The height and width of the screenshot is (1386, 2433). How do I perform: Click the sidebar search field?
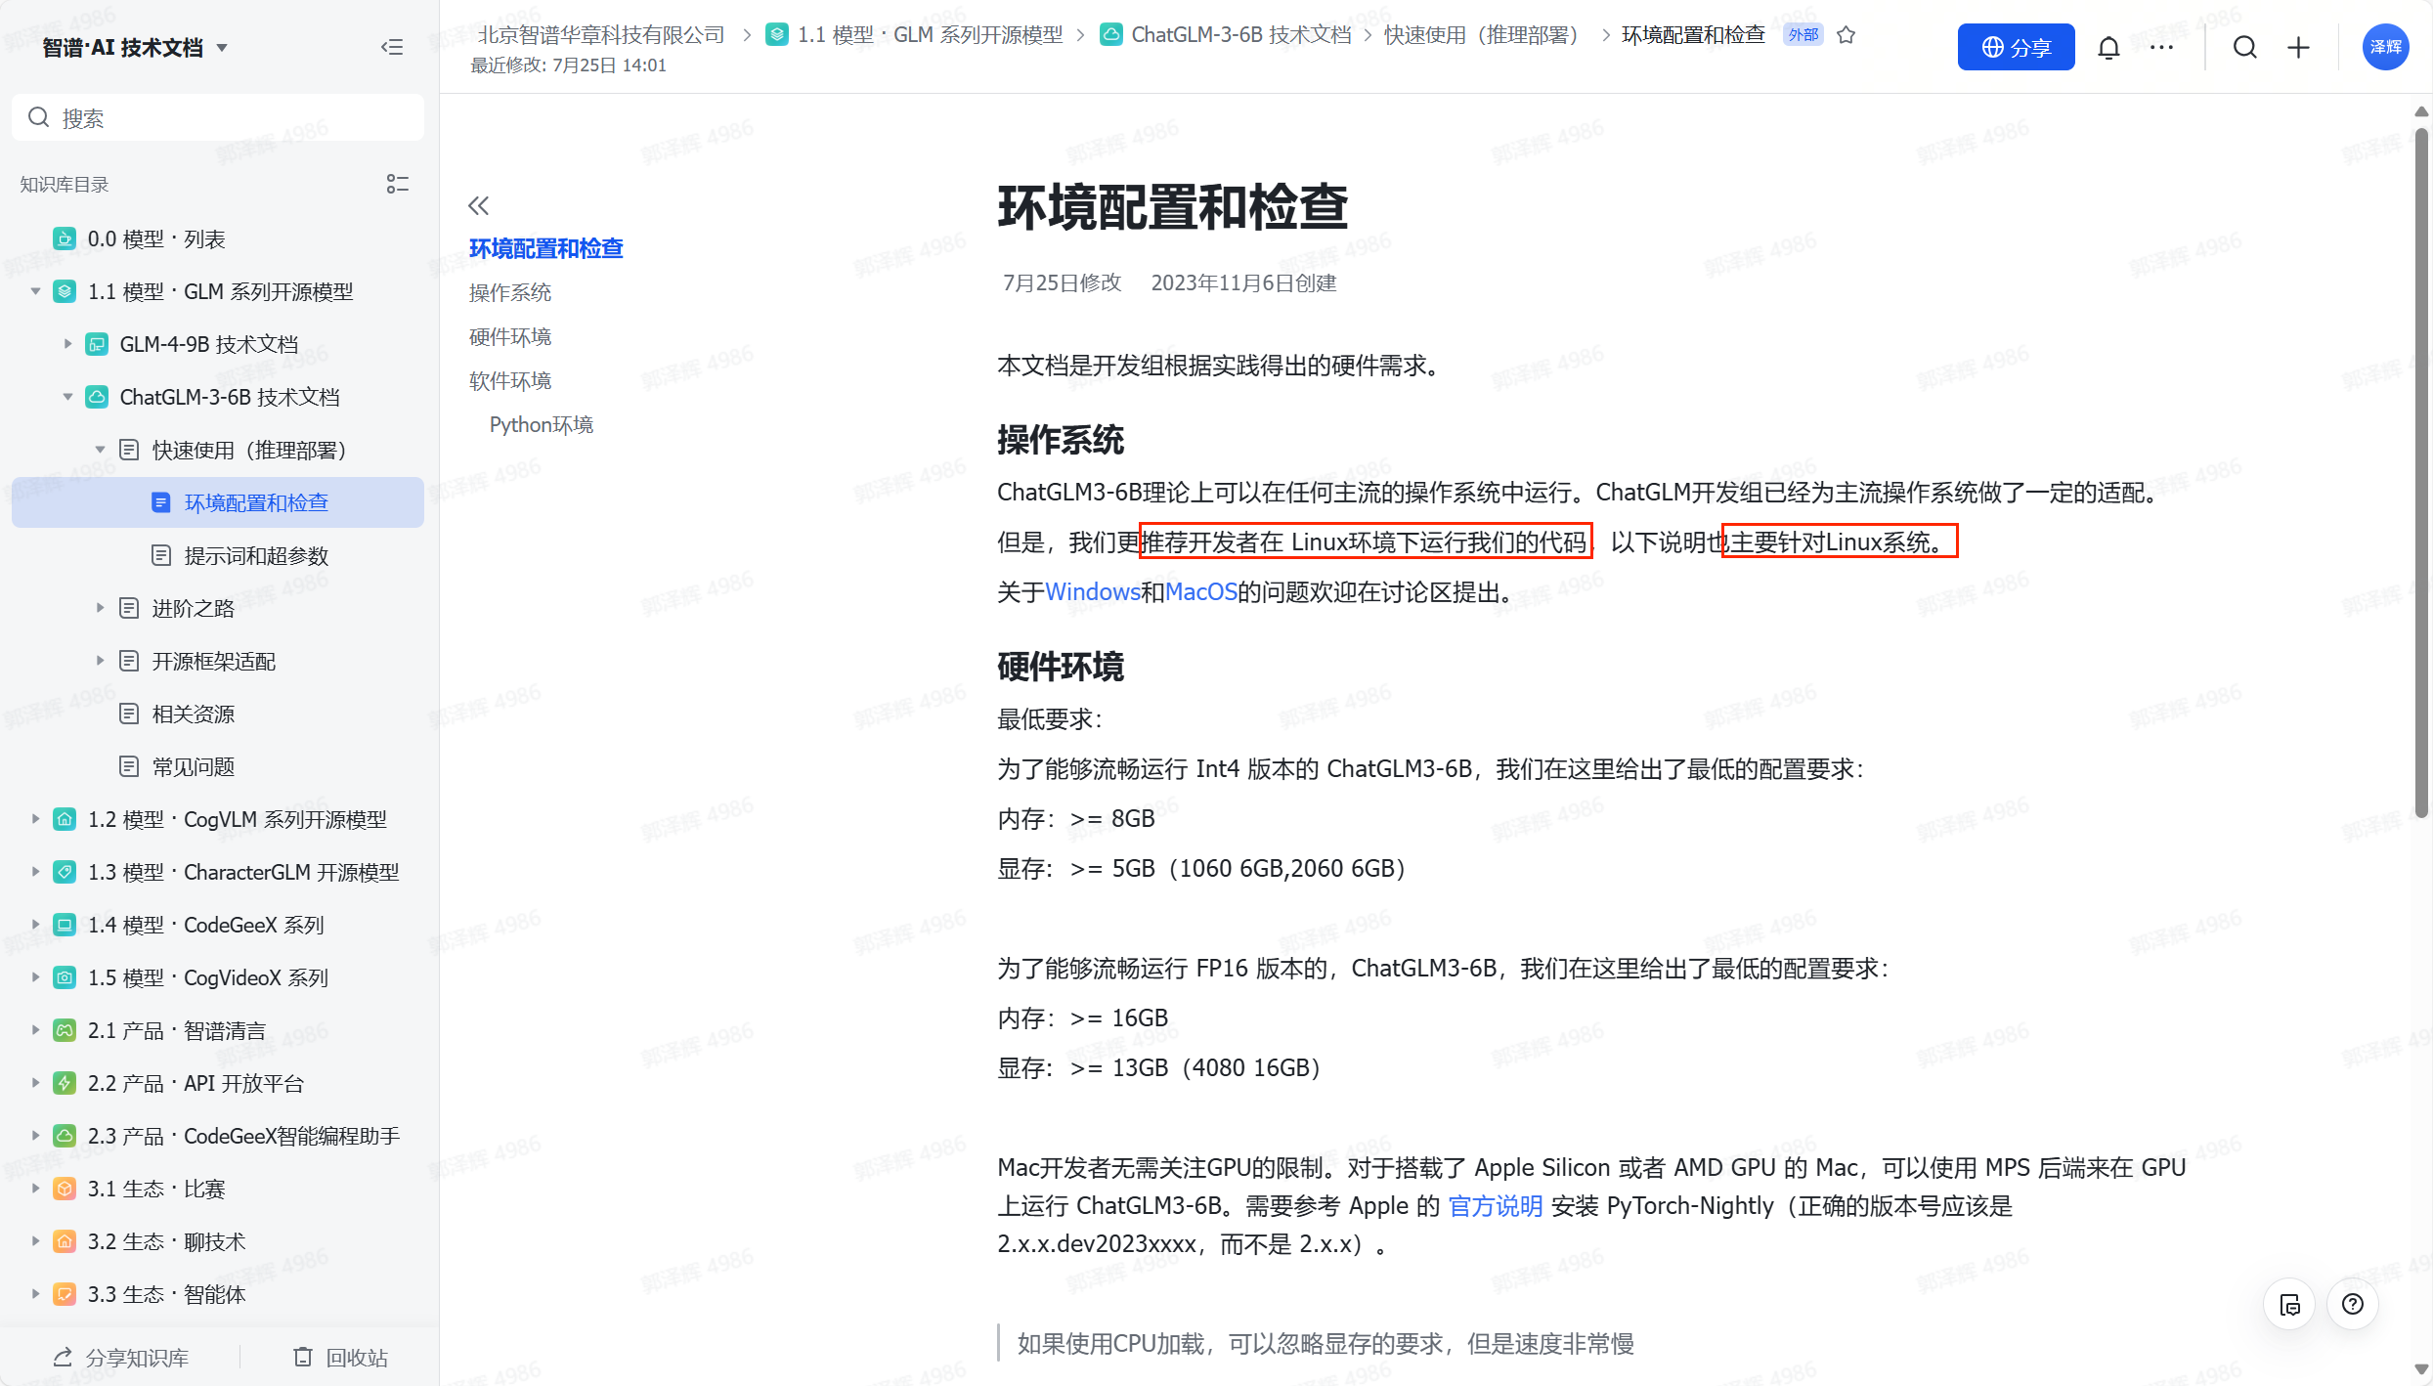pos(218,118)
